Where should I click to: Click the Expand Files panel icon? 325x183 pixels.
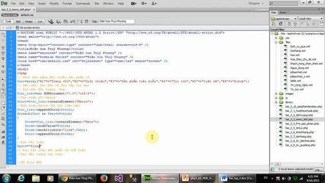pyautogui.click(x=321, y=24)
